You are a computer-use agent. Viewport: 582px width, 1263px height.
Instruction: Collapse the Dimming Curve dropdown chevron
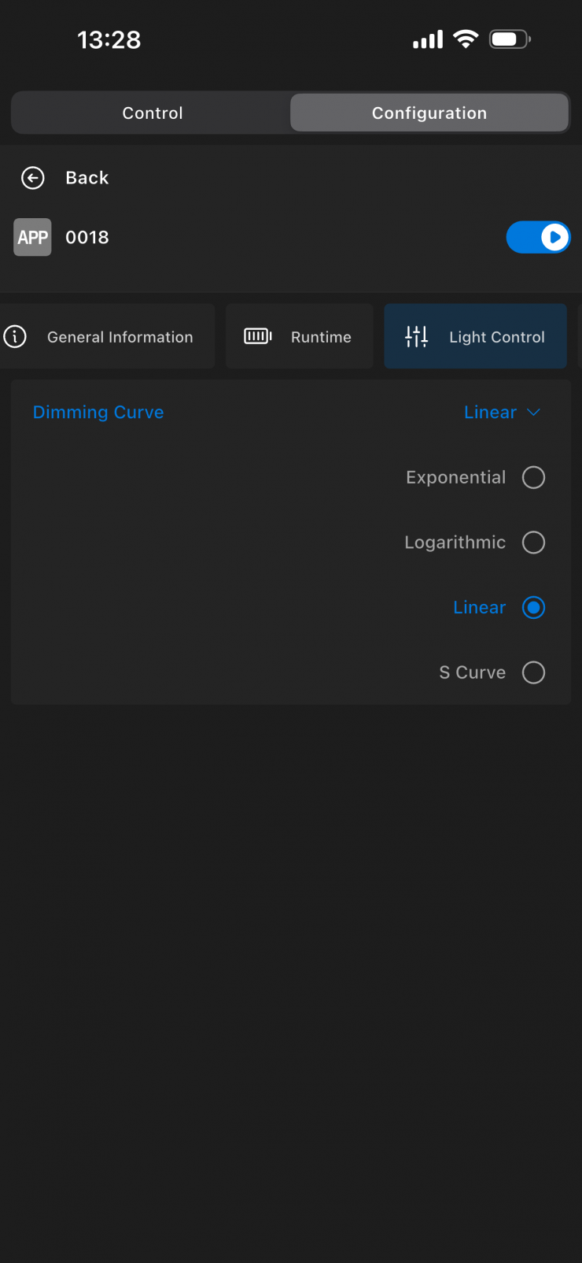533,413
